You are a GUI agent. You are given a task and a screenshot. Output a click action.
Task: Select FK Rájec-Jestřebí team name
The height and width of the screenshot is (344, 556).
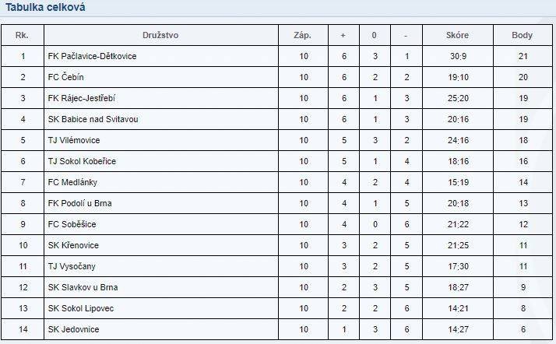point(82,98)
